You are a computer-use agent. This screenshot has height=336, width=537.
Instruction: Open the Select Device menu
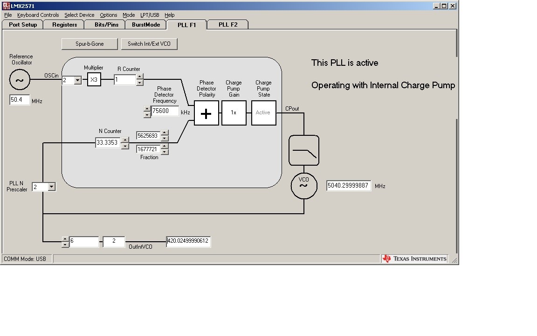79,15
